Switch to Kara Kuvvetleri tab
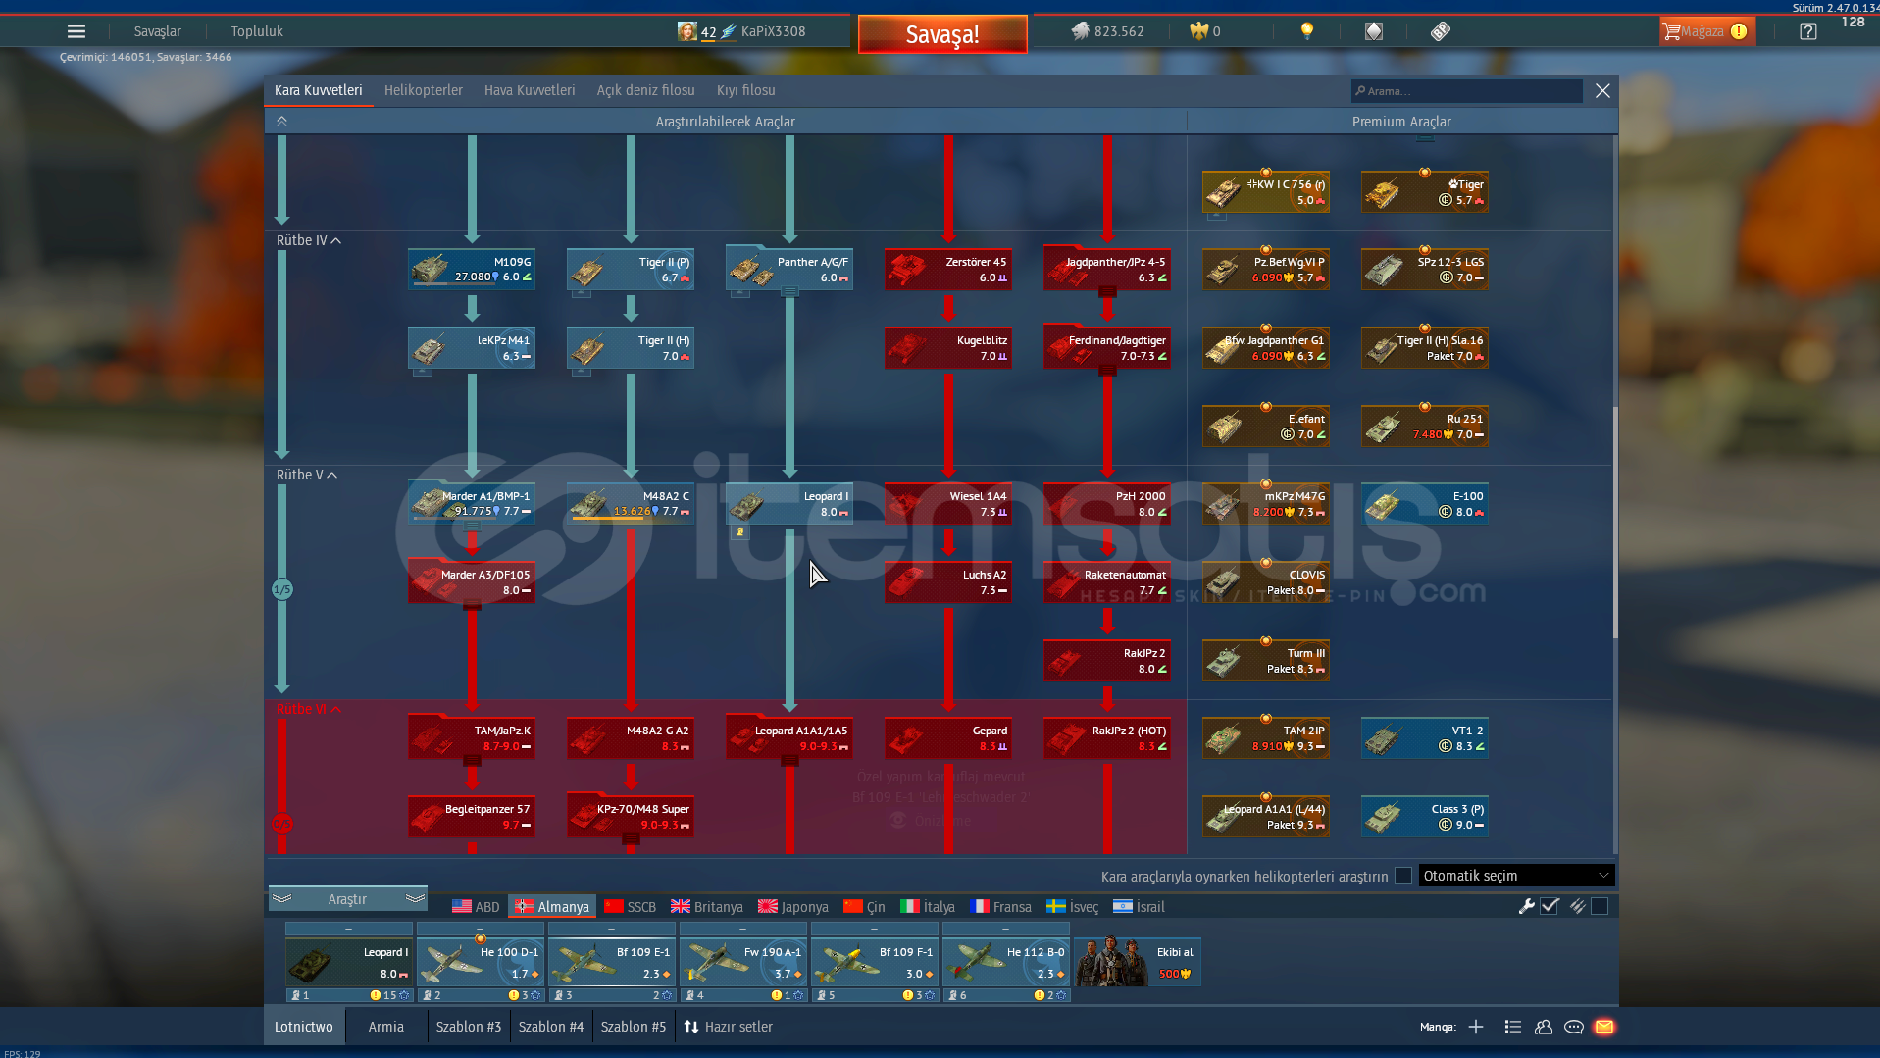Image resolution: width=1880 pixels, height=1058 pixels. tap(318, 90)
